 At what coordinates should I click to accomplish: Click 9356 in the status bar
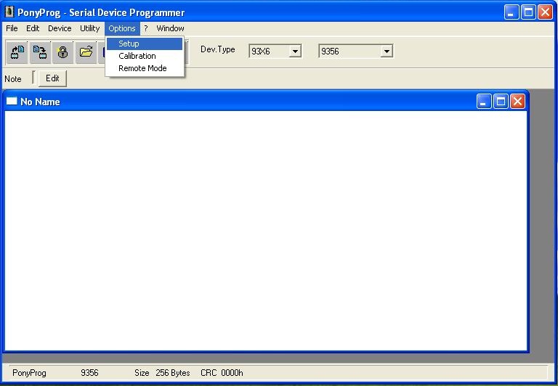tap(89, 373)
